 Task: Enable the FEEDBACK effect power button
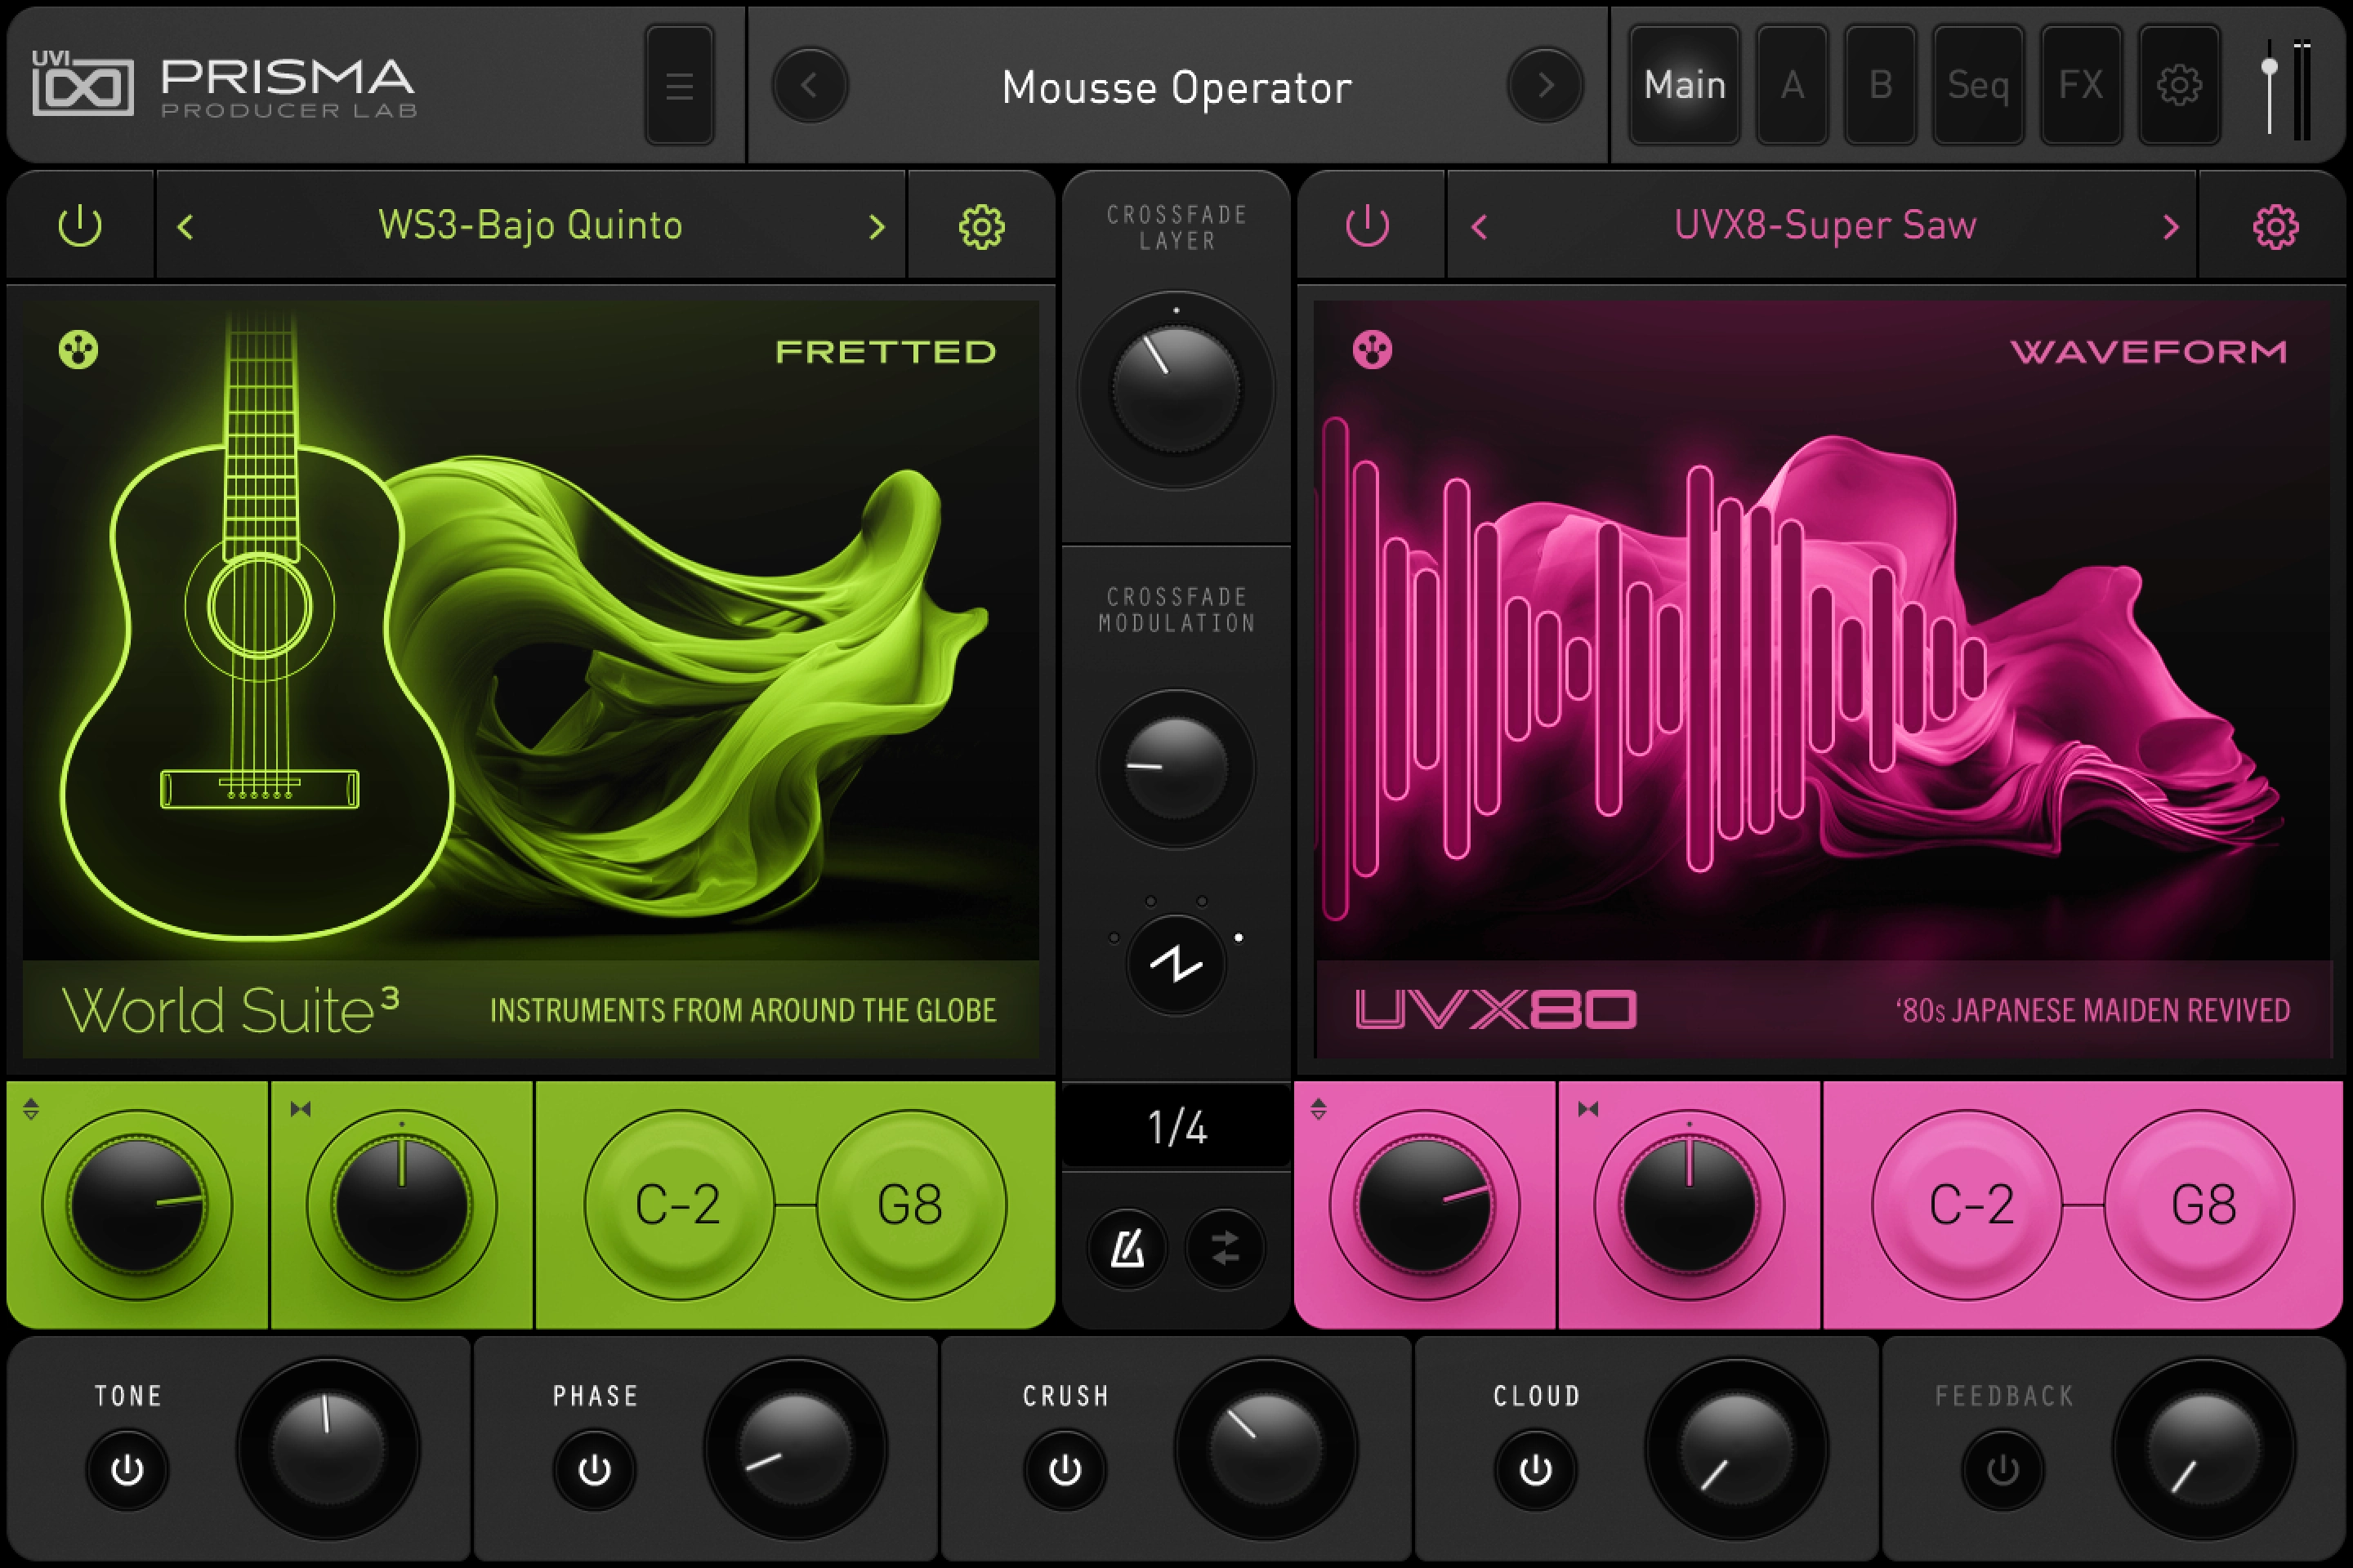(x=2003, y=1470)
